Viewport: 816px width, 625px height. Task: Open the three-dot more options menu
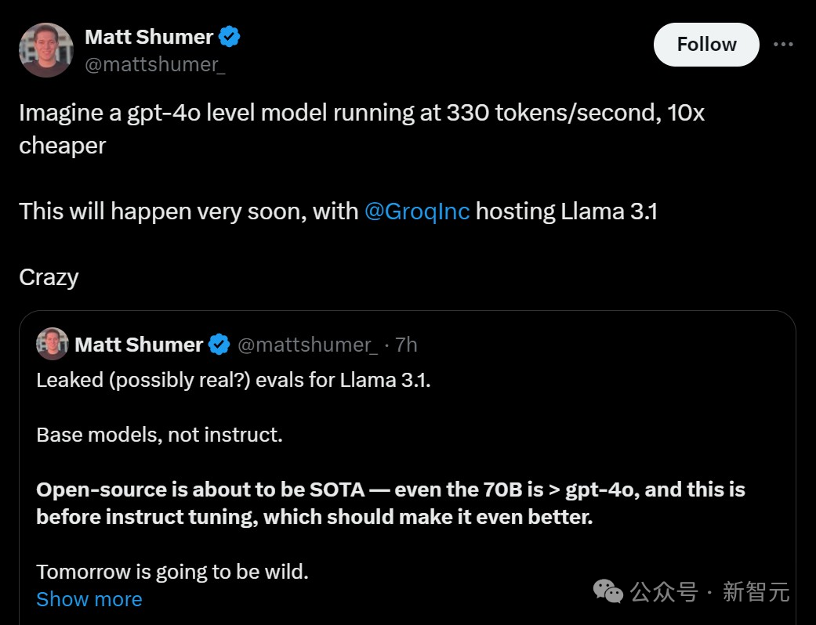tap(783, 45)
